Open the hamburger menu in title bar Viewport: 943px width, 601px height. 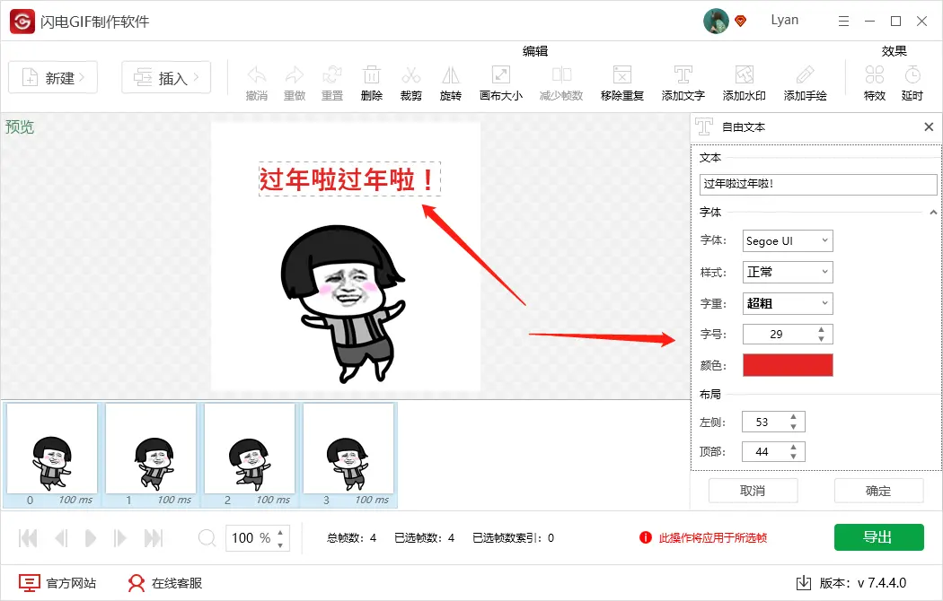[844, 21]
